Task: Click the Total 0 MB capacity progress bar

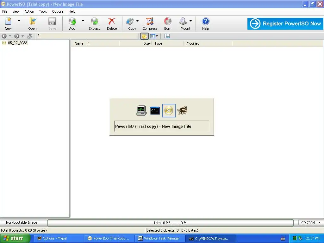Action: click(170, 223)
